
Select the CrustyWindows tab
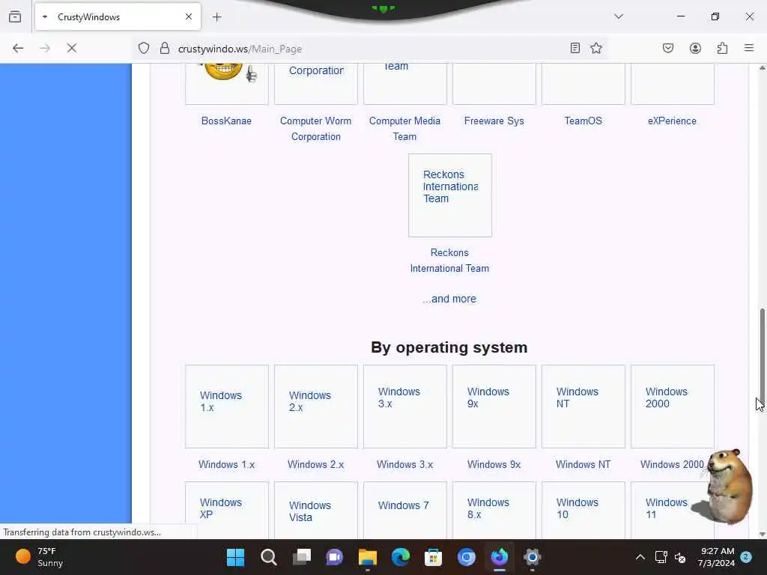tap(118, 17)
